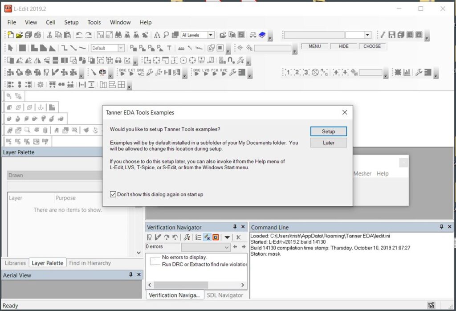Click the hierarchy tree icon in top toolbar

(x=157, y=35)
